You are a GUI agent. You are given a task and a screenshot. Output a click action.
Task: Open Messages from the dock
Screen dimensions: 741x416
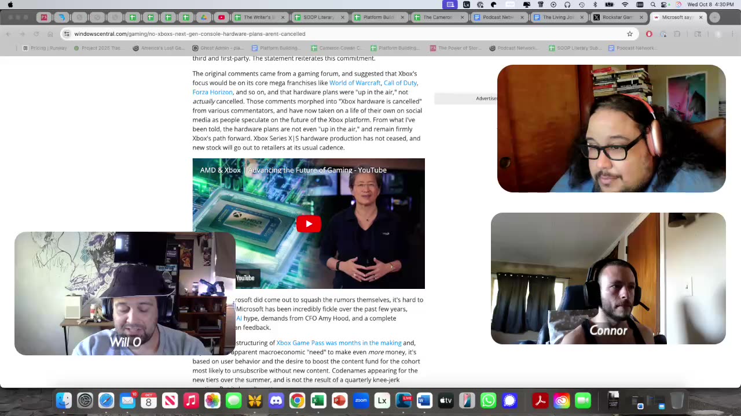[234, 400]
